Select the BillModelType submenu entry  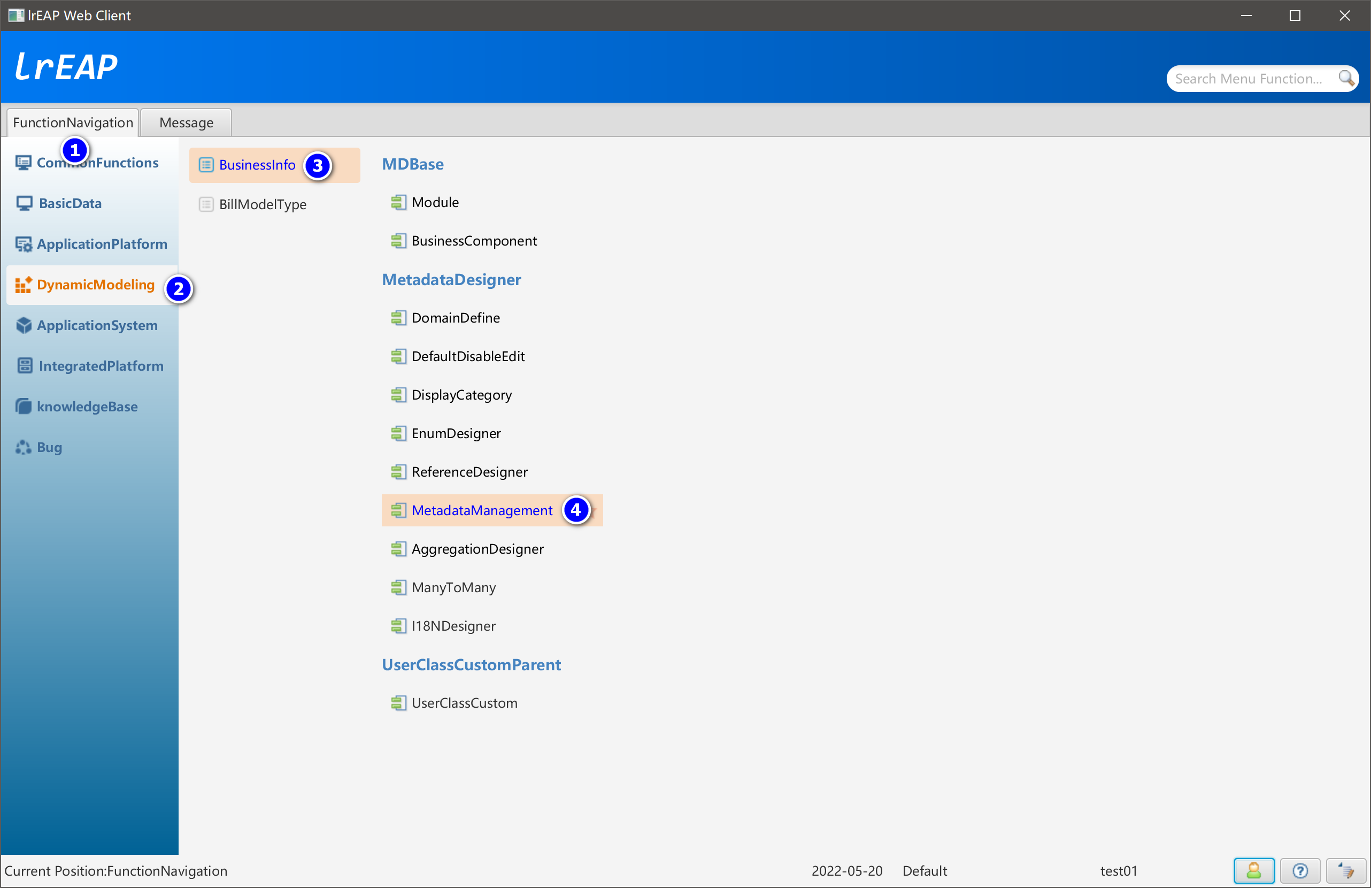click(275, 204)
